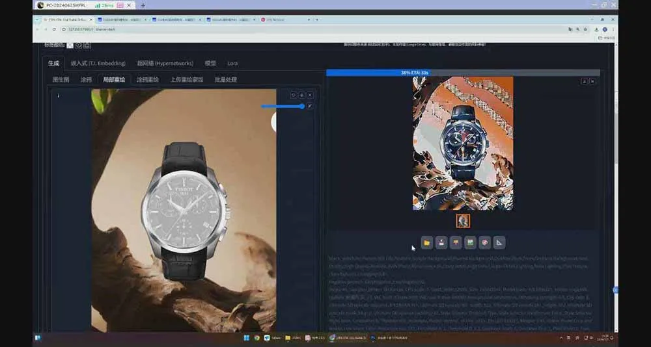Switch to the 超网络 (Hypernetworks) tab
Image resolution: width=651 pixels, height=347 pixels.
165,63
